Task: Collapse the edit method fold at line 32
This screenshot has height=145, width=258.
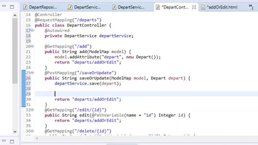Action: 32,110
